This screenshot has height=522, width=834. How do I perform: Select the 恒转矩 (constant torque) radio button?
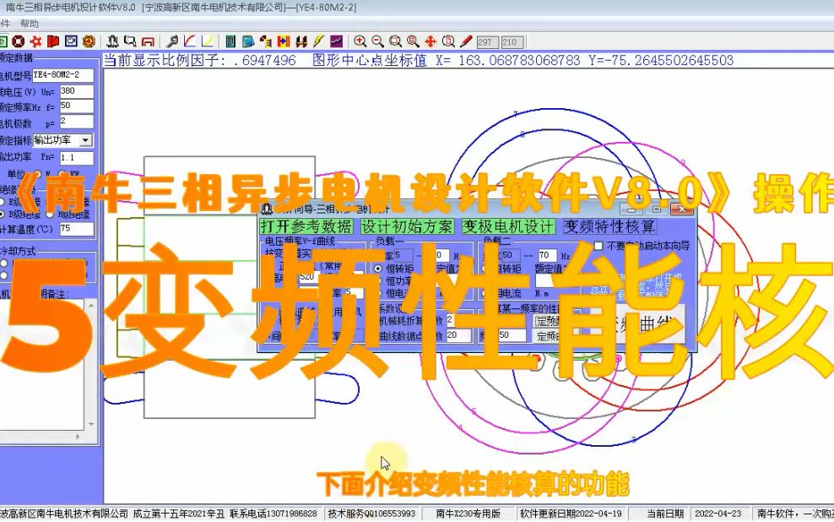point(376,269)
